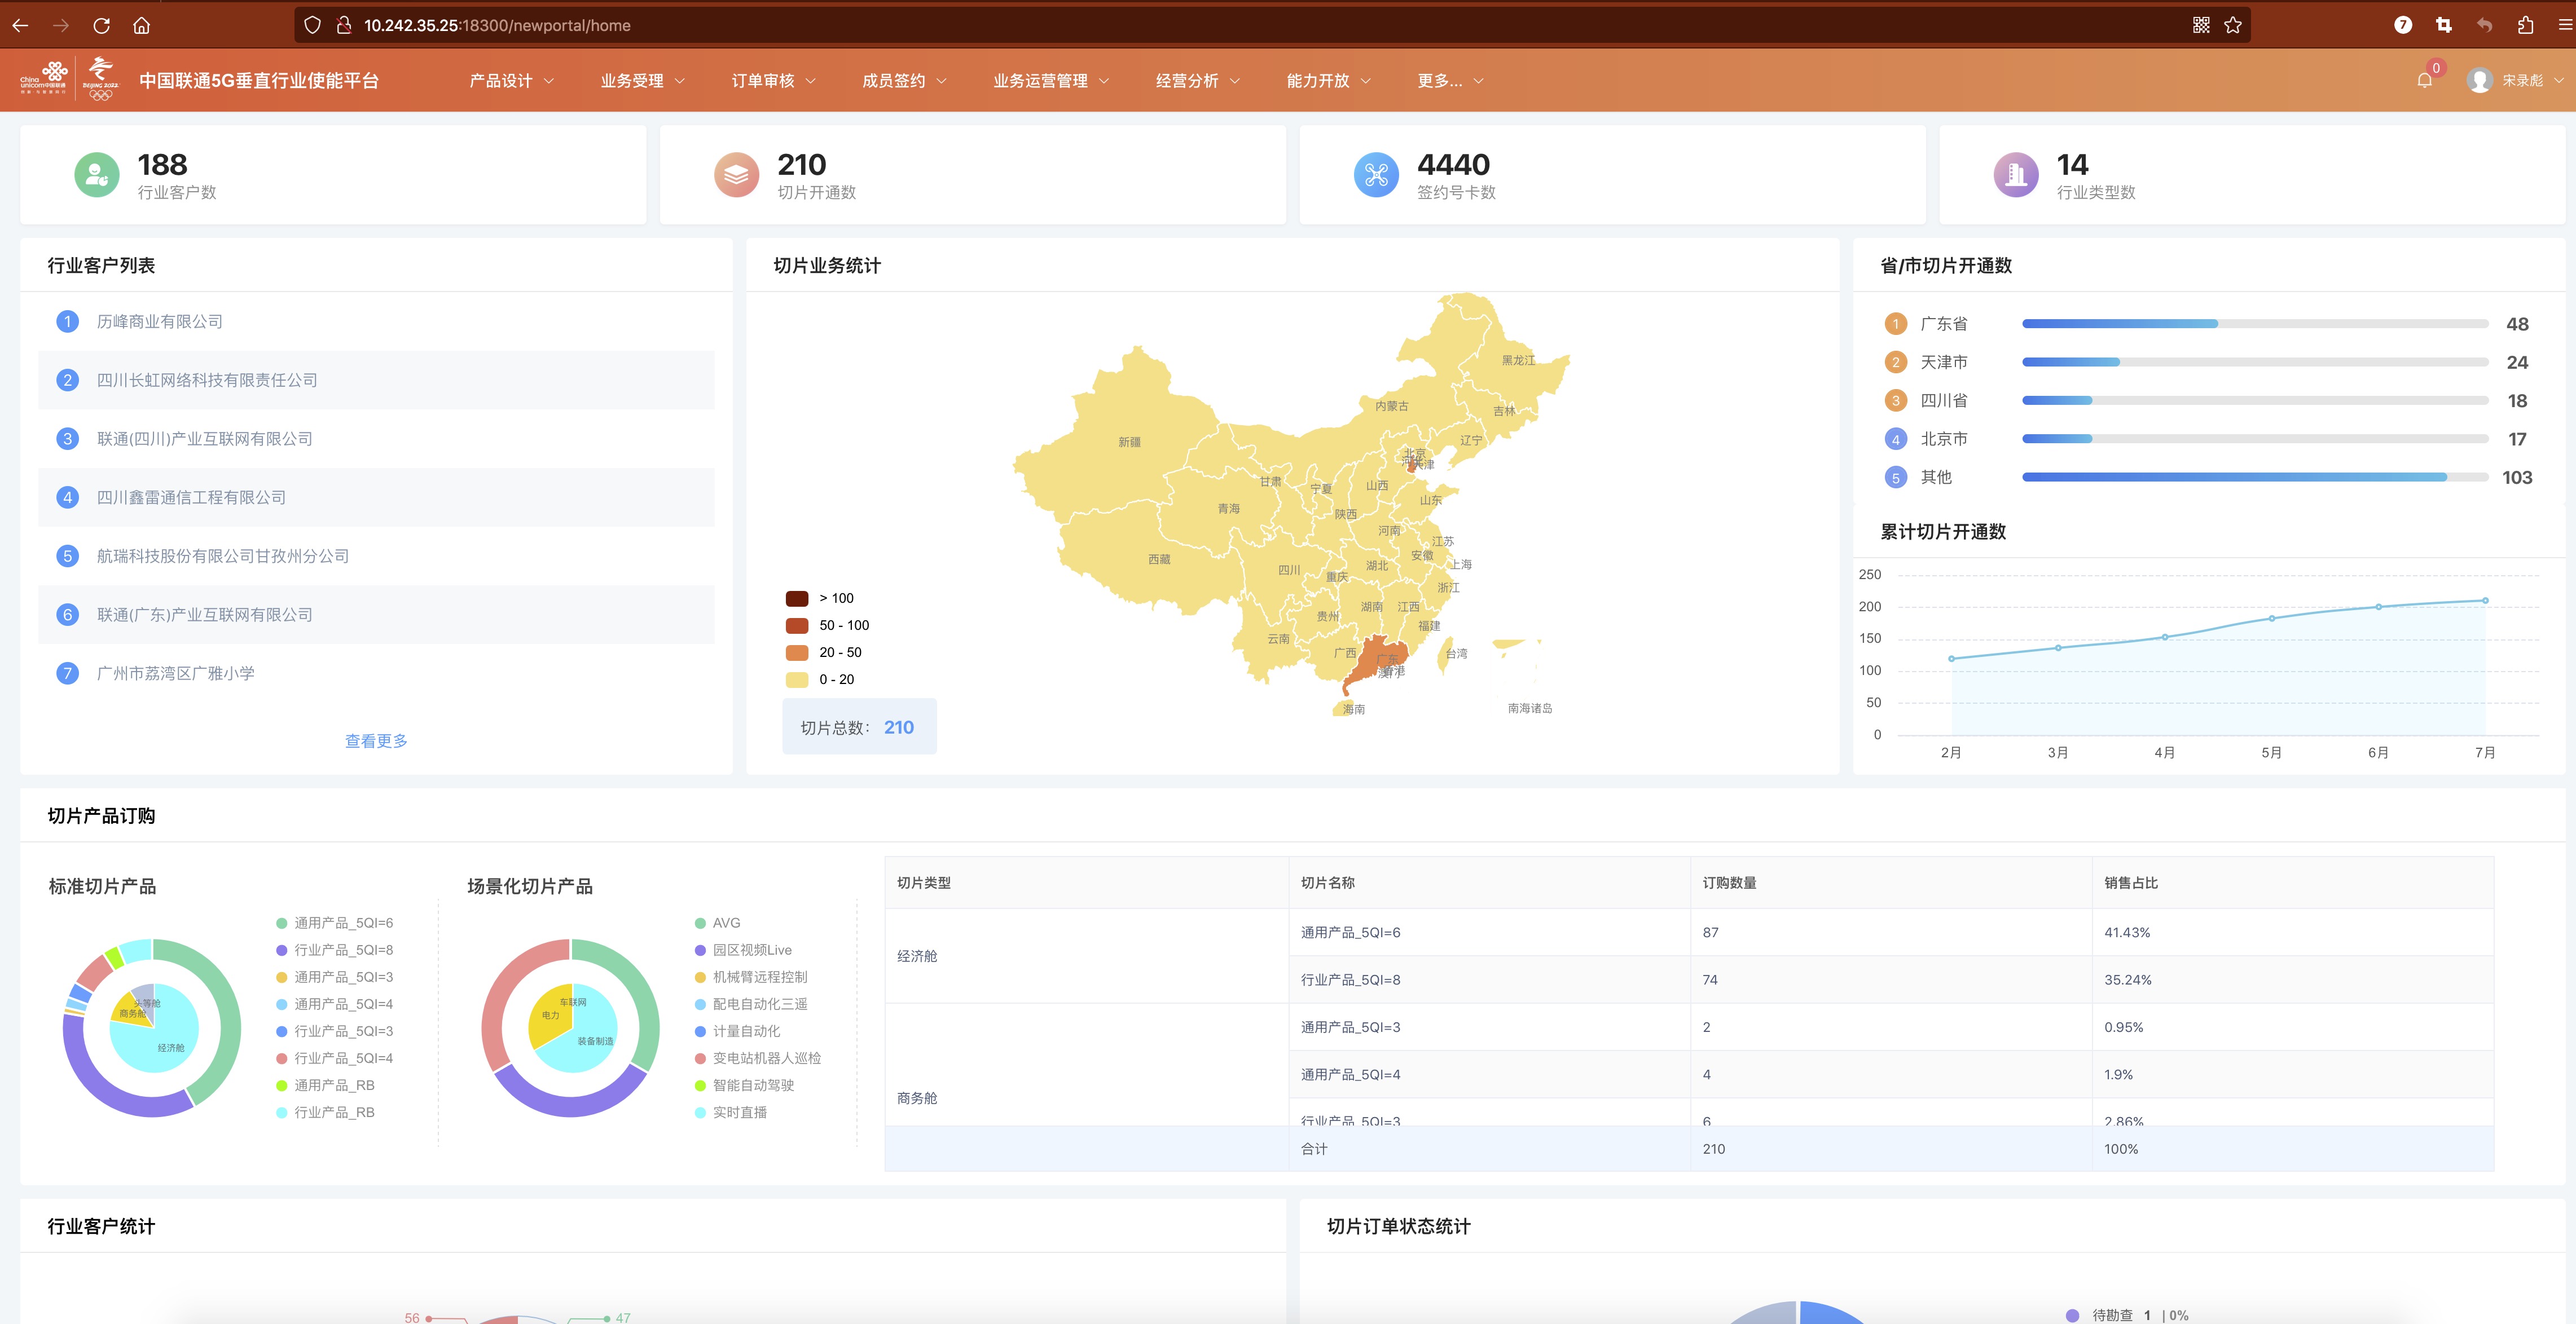Expand the 成员签约 menu
This screenshot has height=1324, width=2576.
pyautogui.click(x=904, y=80)
